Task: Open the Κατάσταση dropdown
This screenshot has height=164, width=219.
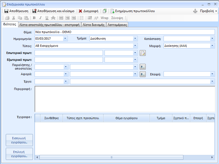Action: pos(212,39)
